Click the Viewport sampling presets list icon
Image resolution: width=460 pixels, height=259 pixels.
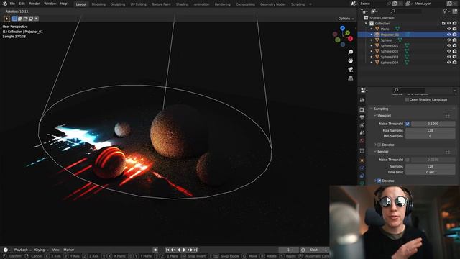click(x=447, y=116)
